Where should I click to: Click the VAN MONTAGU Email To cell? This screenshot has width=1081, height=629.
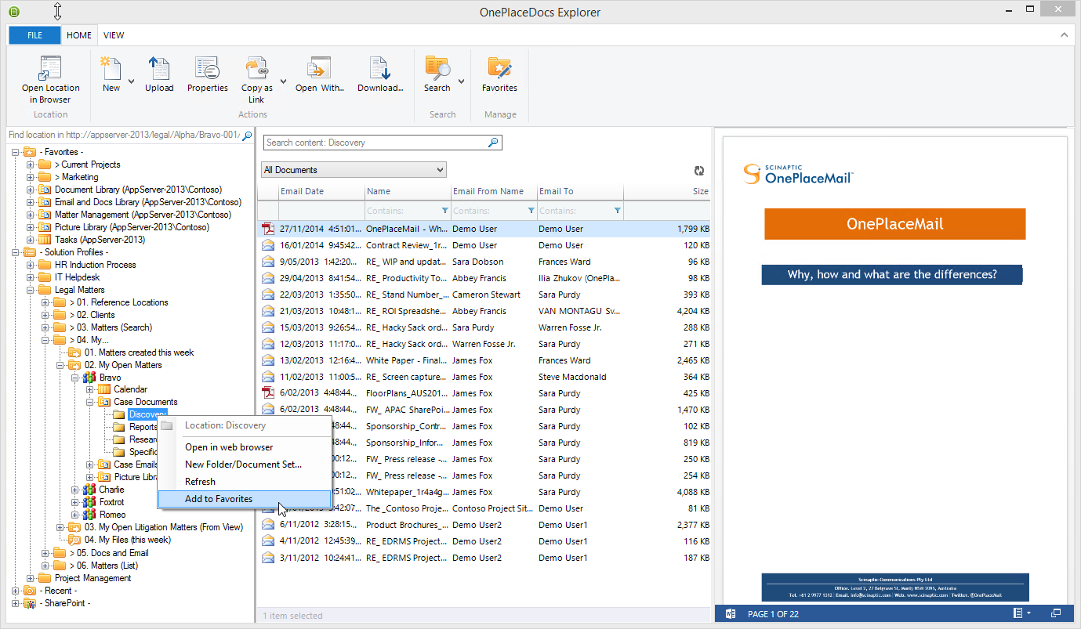[x=579, y=311]
